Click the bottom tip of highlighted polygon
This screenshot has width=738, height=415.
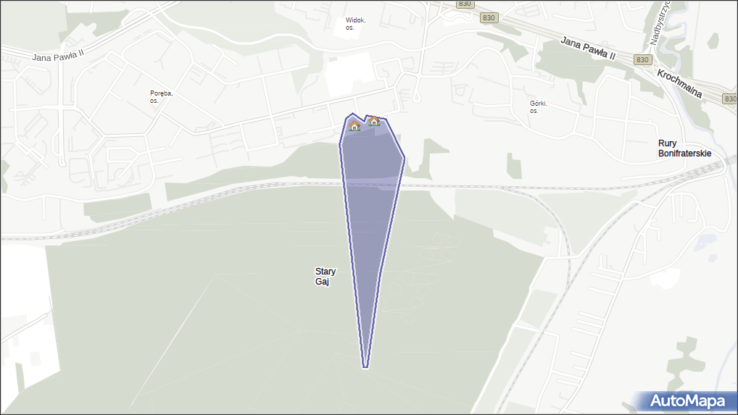(365, 366)
